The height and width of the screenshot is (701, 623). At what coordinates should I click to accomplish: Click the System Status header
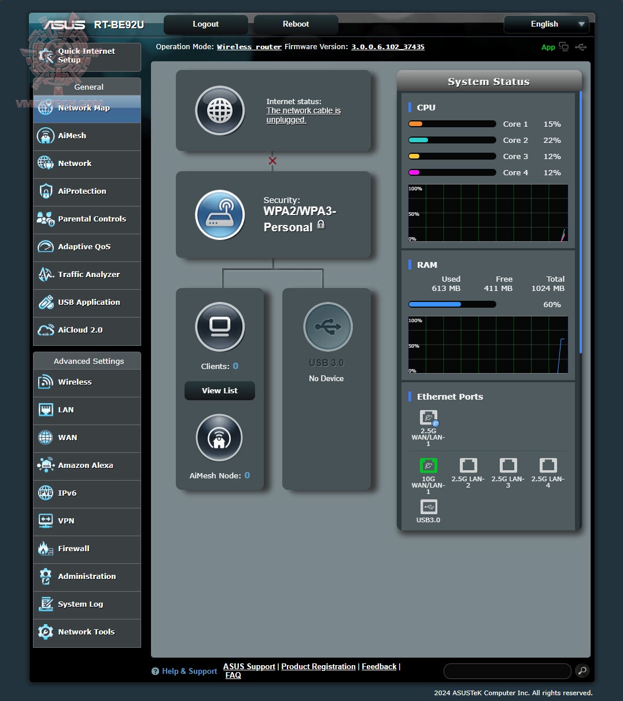[x=489, y=82]
